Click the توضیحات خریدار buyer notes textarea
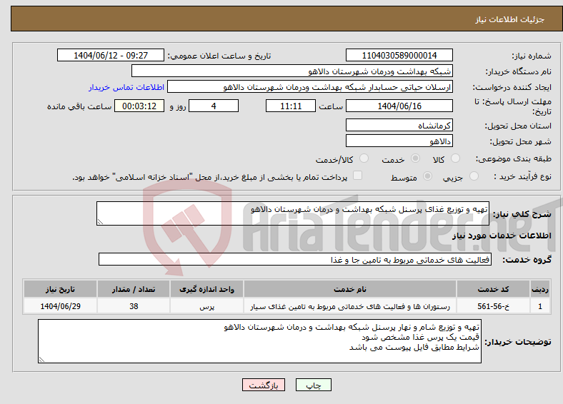The image size is (563, 404). tap(259, 341)
